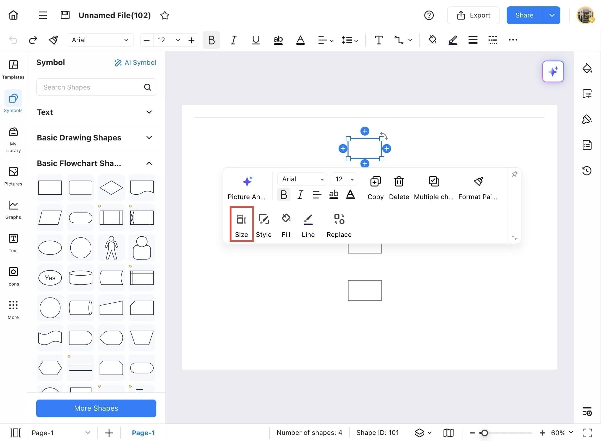
Task: Click the zoom slider handle
Action: point(484,433)
